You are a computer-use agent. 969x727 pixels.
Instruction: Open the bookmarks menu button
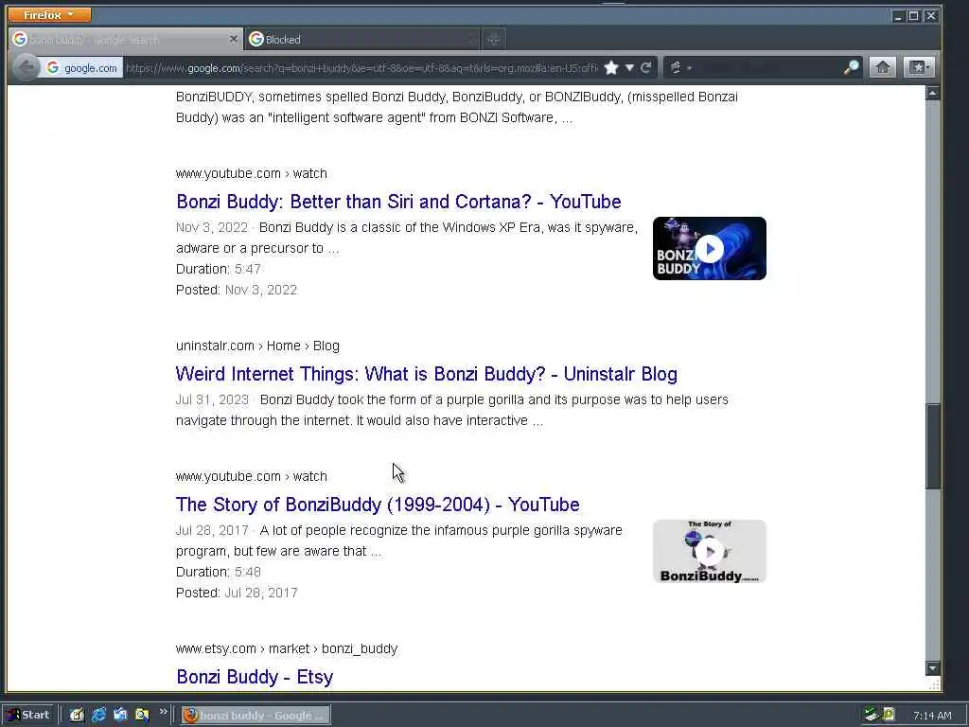coord(918,67)
